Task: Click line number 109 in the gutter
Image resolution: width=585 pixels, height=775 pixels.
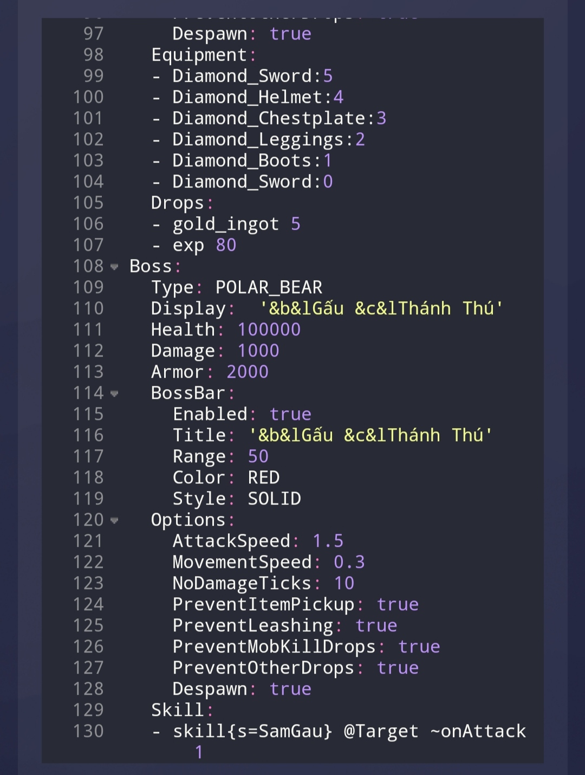Action: [88, 287]
